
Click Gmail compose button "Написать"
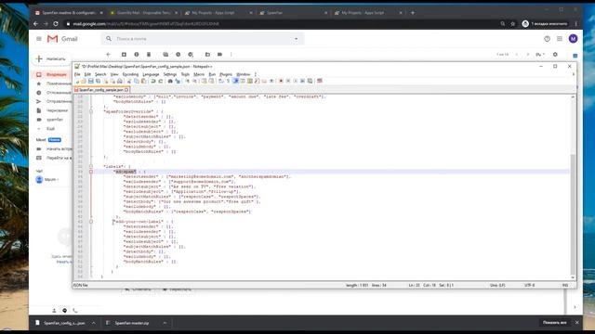[51, 58]
